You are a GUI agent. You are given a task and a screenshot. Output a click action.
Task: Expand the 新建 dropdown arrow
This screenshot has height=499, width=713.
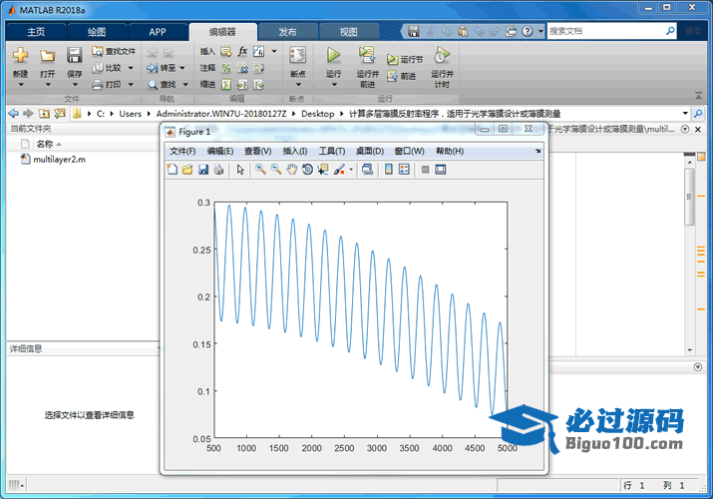coord(21,85)
